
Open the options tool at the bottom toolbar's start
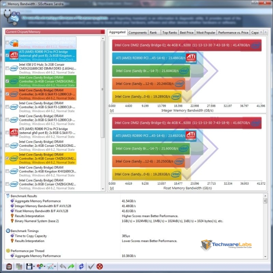tap(9, 267)
